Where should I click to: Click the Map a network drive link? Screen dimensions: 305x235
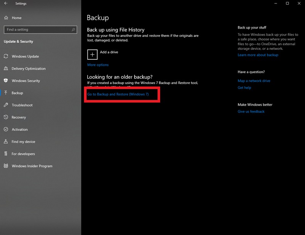(x=254, y=81)
